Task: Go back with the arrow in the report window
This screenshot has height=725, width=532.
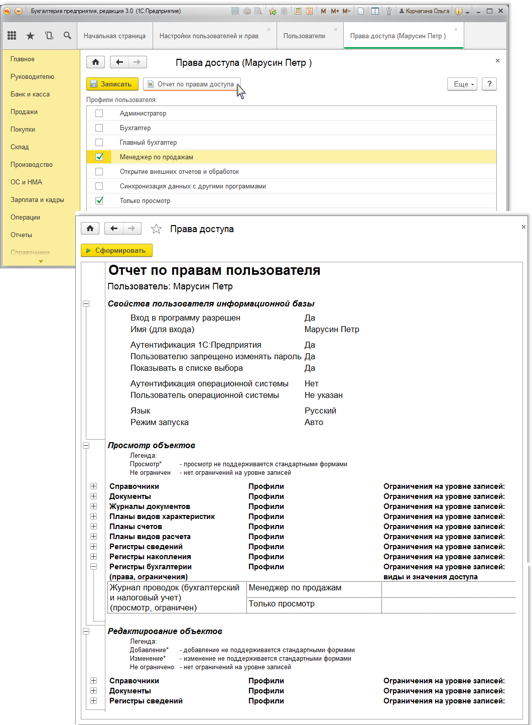Action: (114, 229)
